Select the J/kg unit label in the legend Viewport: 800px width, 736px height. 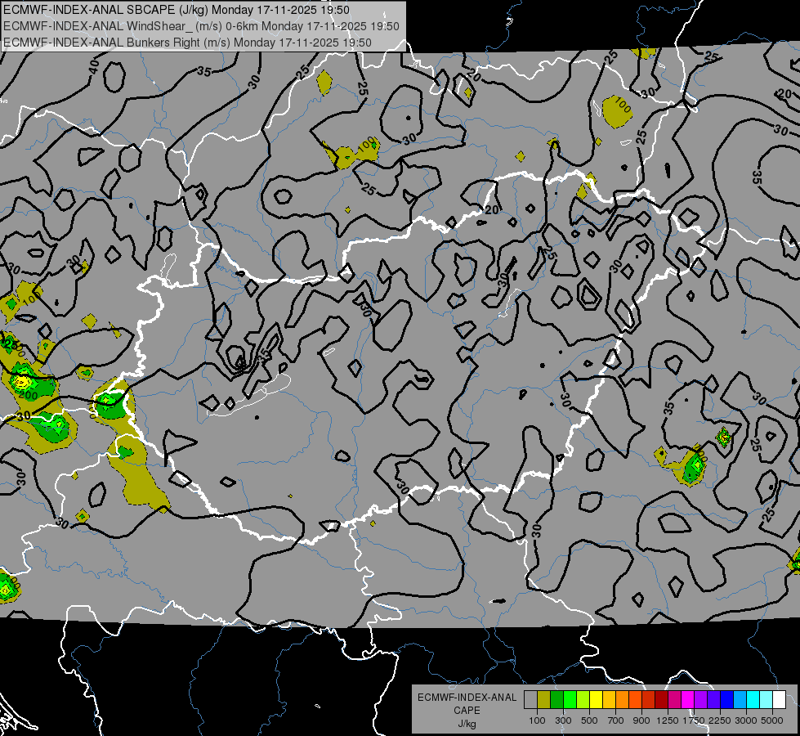(467, 724)
